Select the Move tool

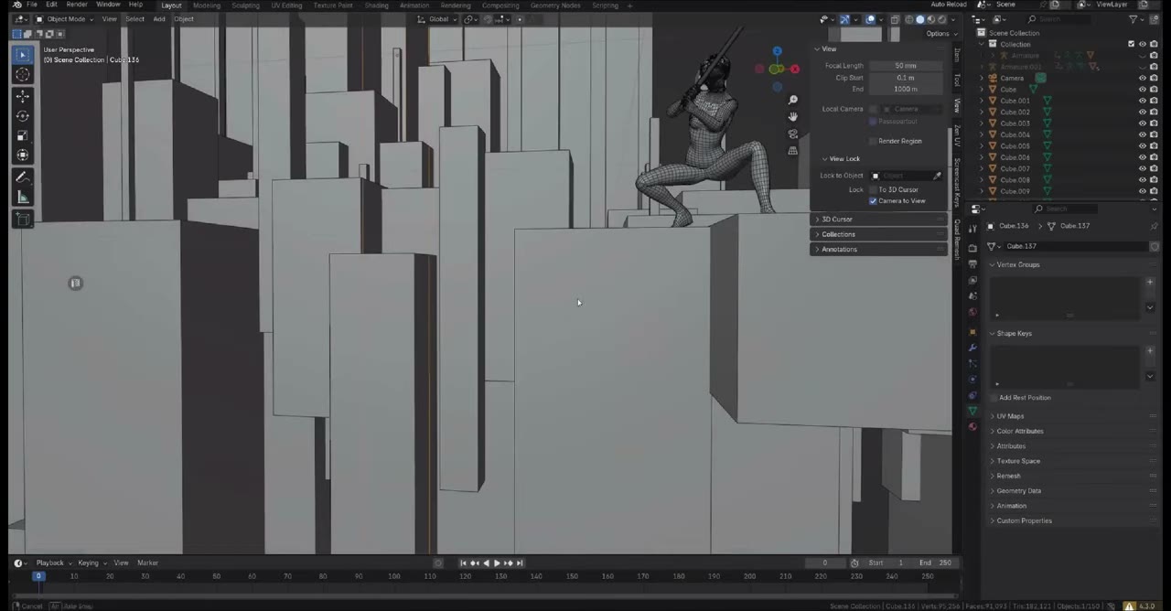pos(23,96)
